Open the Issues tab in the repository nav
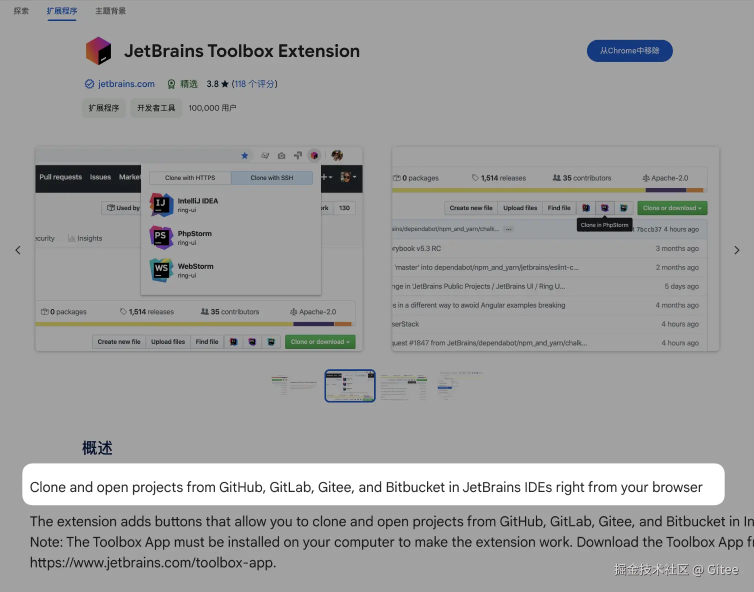754x592 pixels. coord(100,176)
